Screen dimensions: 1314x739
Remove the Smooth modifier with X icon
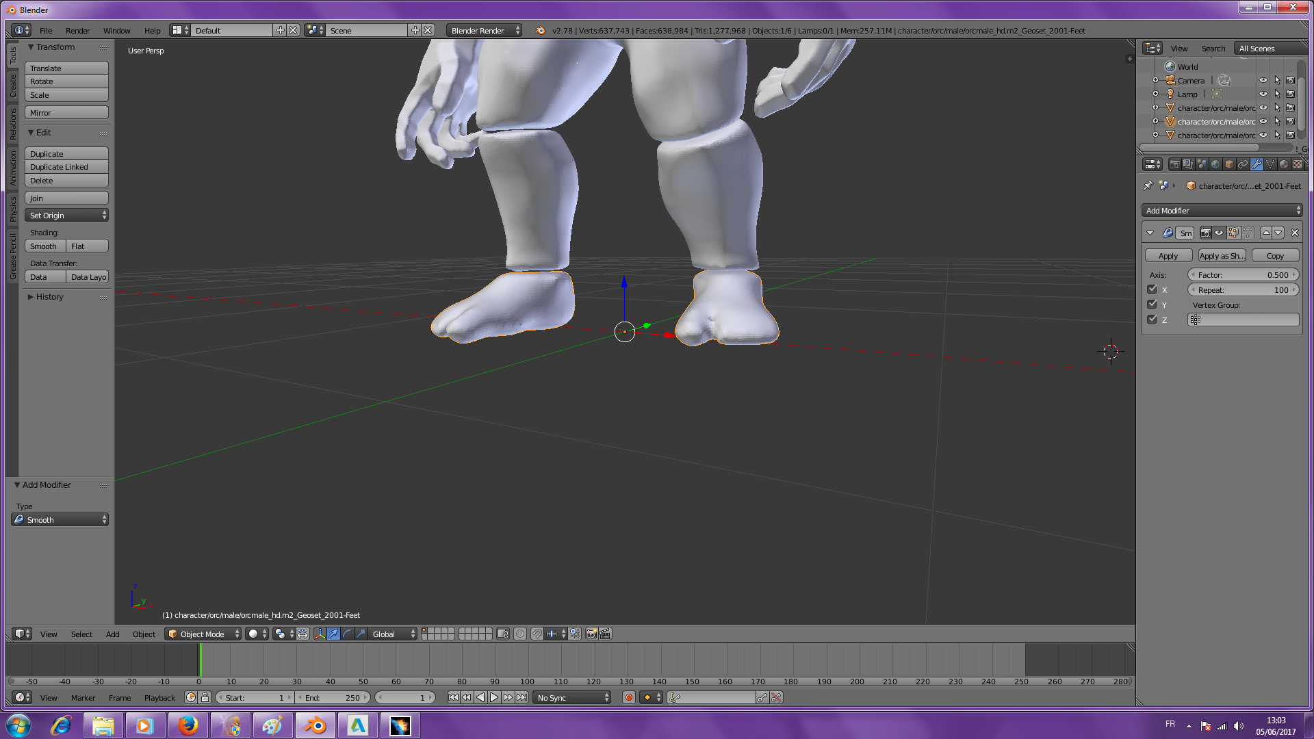(x=1294, y=233)
